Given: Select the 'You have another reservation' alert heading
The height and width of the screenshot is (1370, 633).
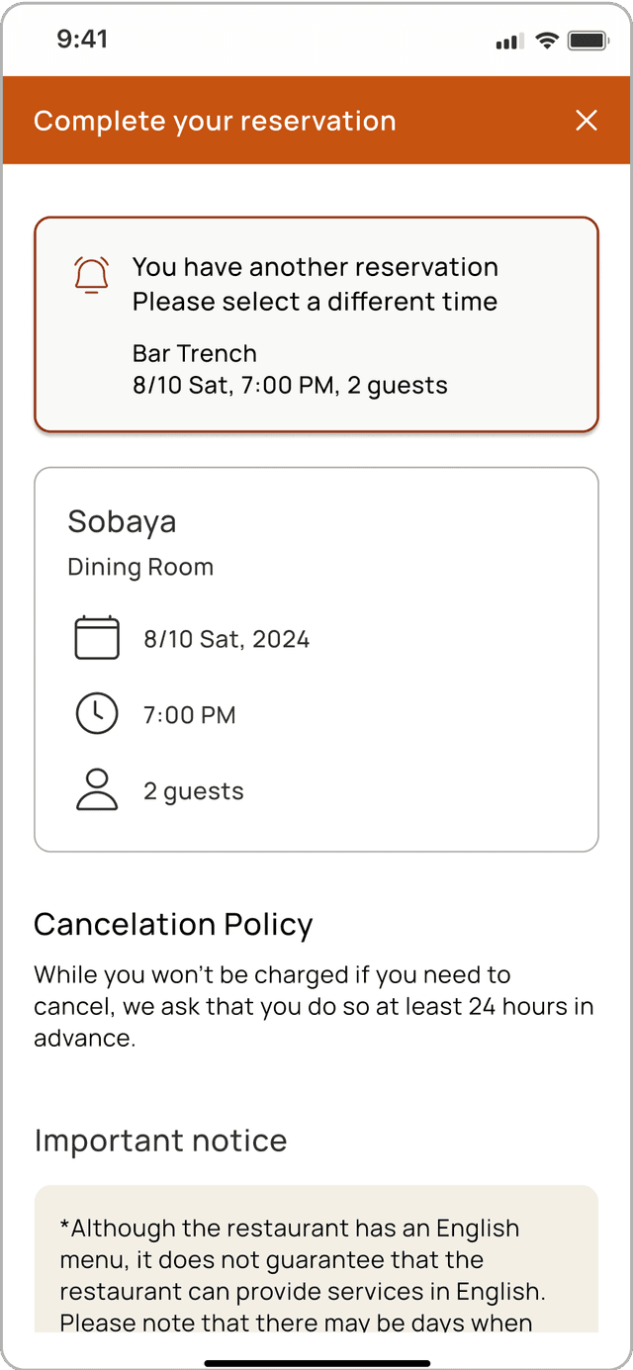Looking at the screenshot, I should tap(316, 267).
